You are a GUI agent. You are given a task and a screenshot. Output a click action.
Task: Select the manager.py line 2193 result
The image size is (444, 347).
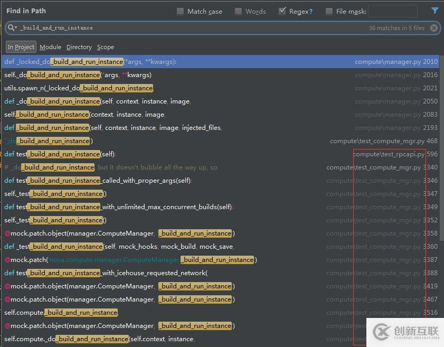pyautogui.click(x=211, y=128)
